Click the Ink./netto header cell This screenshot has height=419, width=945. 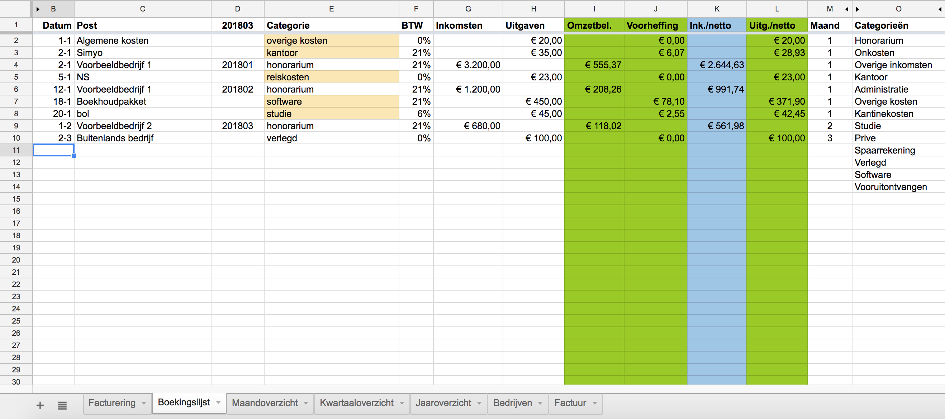click(717, 25)
